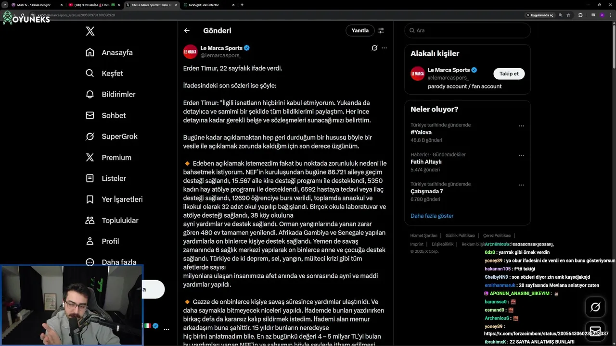This screenshot has height=346, width=616.
Task: Go to Profil page
Action: [102, 241]
